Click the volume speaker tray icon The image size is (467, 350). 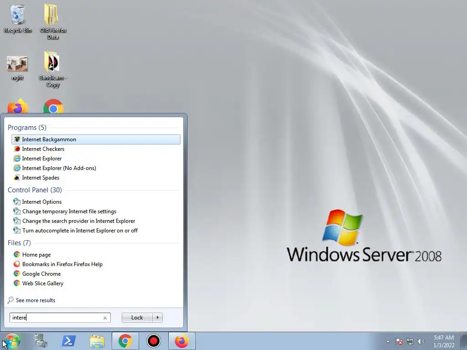point(421,341)
